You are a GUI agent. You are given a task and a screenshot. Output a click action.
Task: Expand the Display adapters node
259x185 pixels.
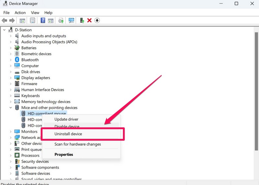coord(11,78)
